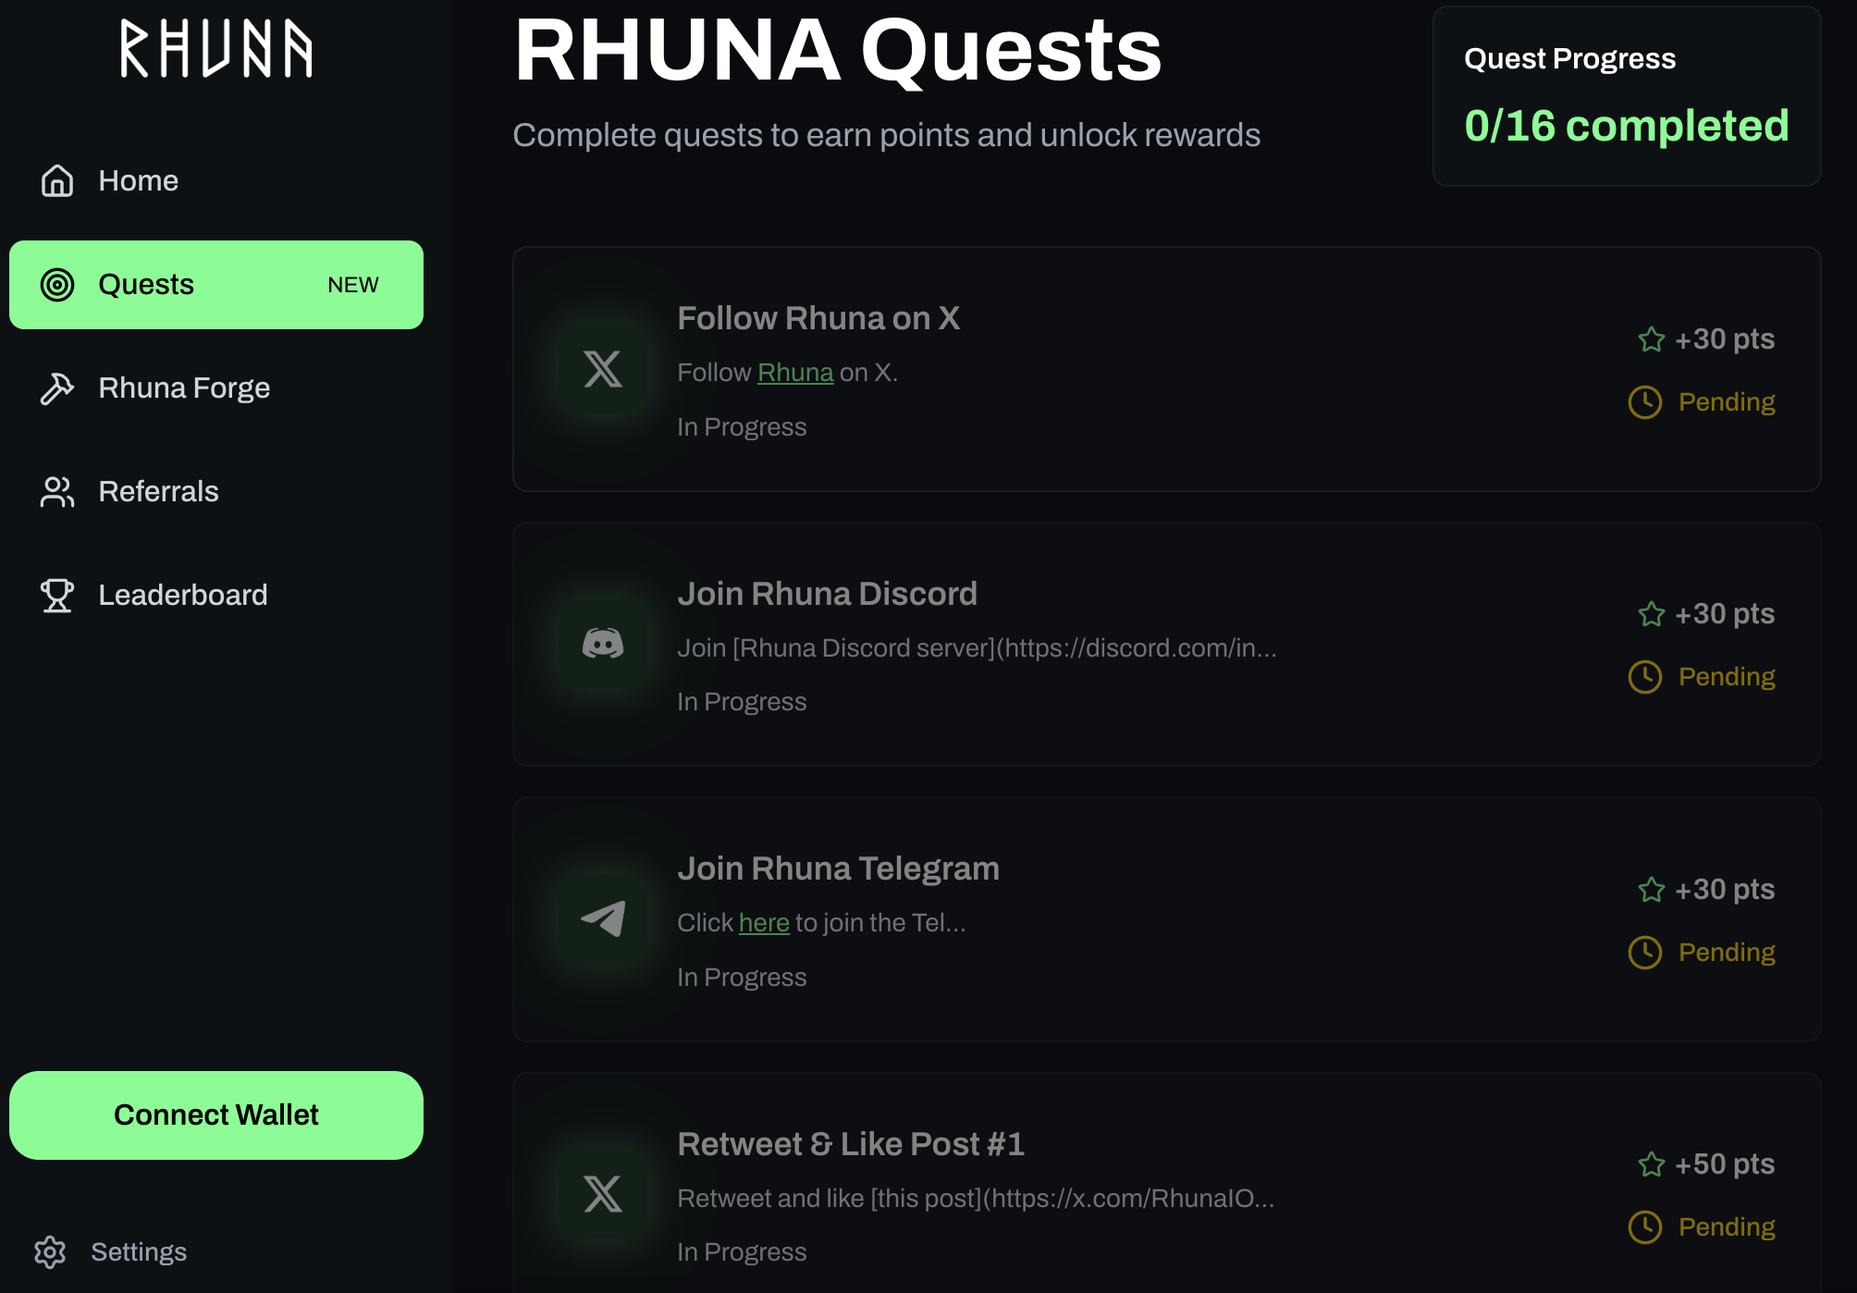Click the Telegram paper plane icon
Screen dimensions: 1857x1293
point(603,918)
